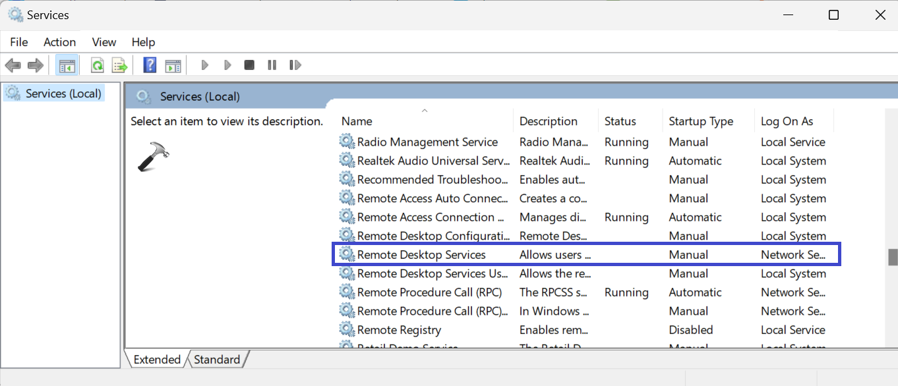
Task: Open Help using the question mark icon
Action: pos(150,65)
